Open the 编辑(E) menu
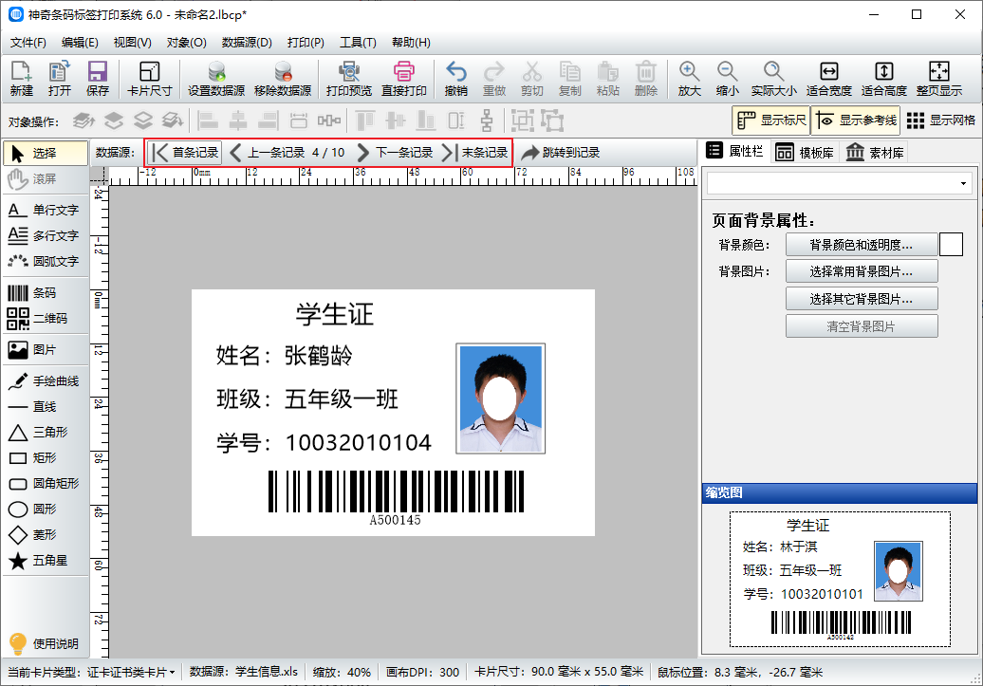 (x=80, y=43)
